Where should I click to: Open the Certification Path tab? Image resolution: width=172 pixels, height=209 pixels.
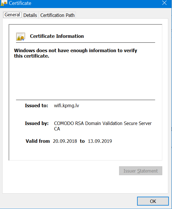point(57,15)
